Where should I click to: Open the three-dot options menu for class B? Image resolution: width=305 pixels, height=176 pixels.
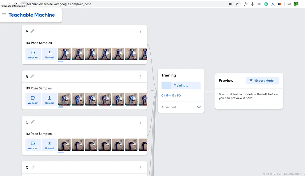pos(141,77)
